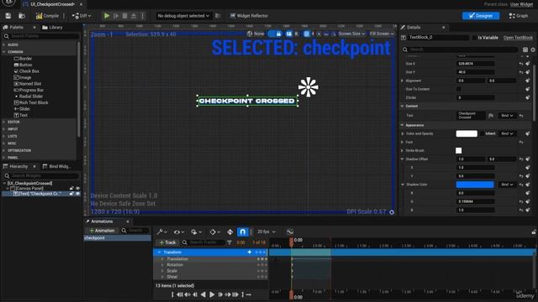Open TextBlock source link
This screenshot has width=538, height=302.
pyautogui.click(x=518, y=38)
